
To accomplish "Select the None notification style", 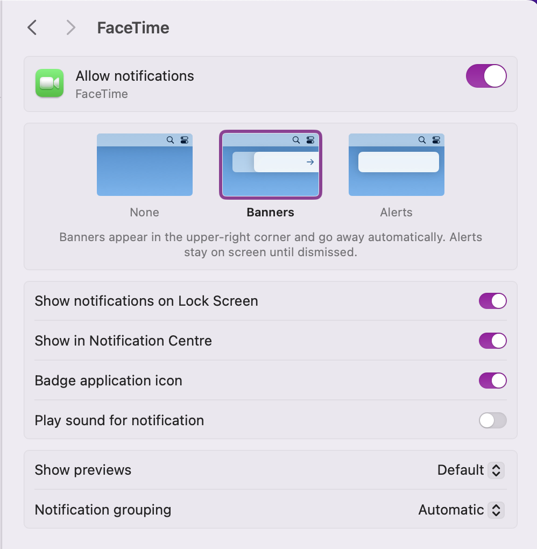I will [144, 164].
